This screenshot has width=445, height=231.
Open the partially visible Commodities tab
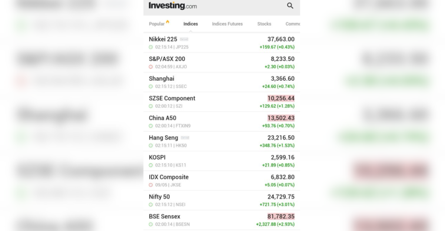(292, 24)
